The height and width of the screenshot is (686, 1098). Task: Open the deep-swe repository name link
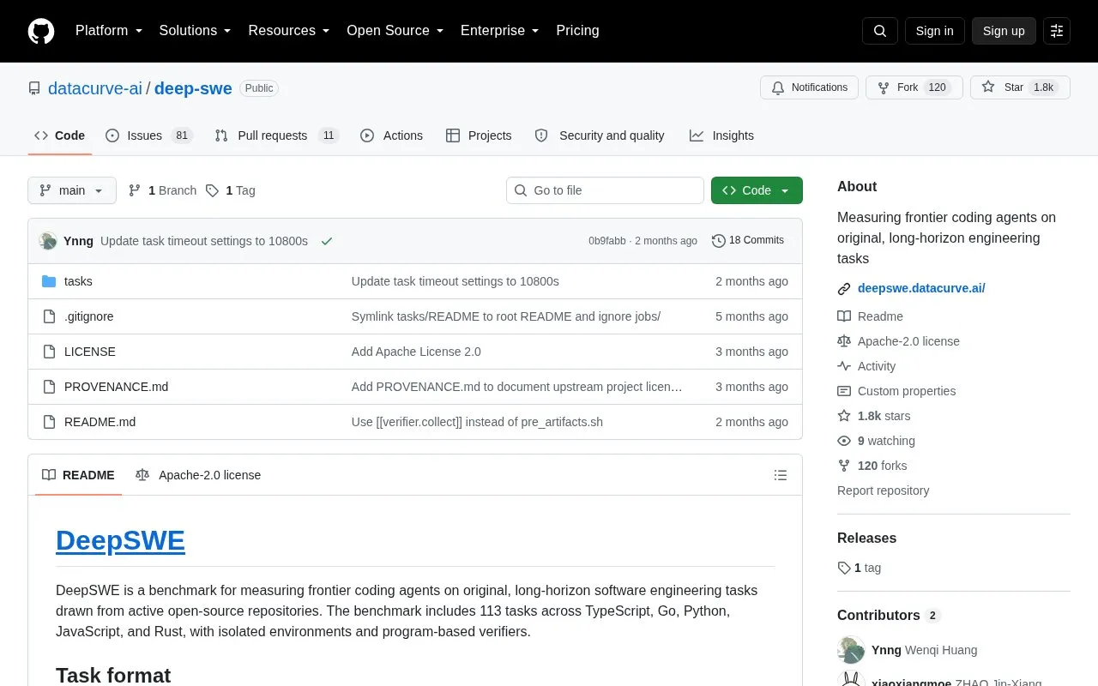pos(193,88)
